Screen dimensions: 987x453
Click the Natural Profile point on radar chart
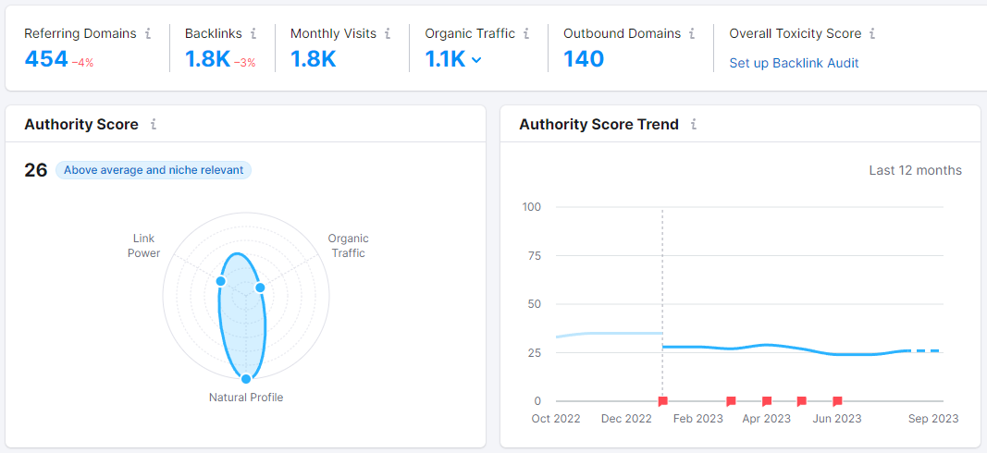(x=246, y=378)
